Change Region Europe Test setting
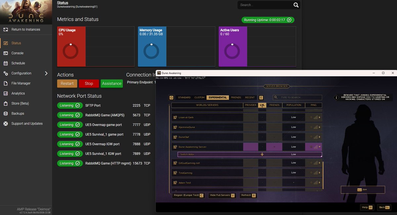Image resolution: width=397 pixels, height=215 pixels. click(x=189, y=195)
